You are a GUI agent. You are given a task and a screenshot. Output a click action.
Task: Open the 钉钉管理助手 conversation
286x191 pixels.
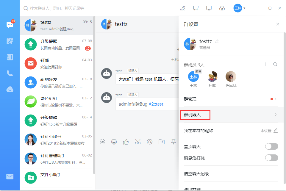point(57,159)
